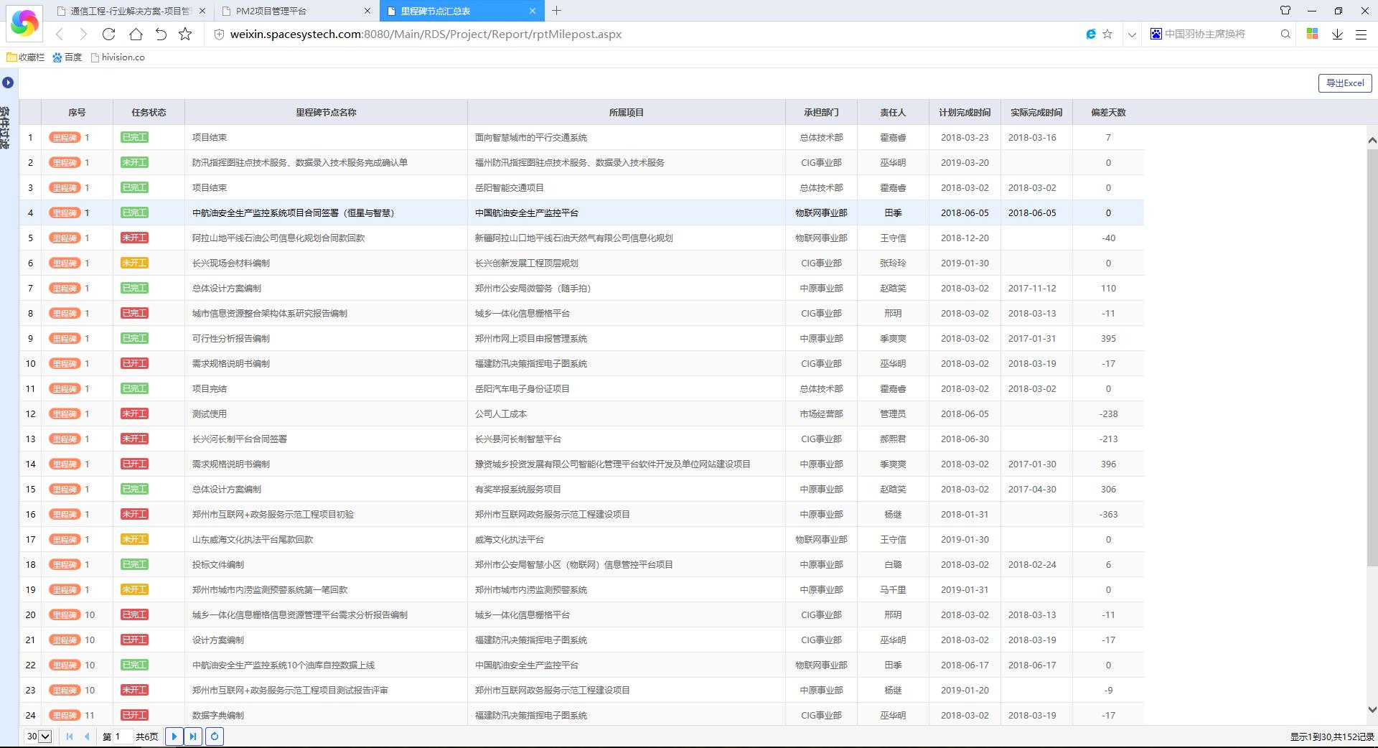This screenshot has height=748, width=1378.
Task: Open the colorful apps grid icon
Action: (1312, 34)
